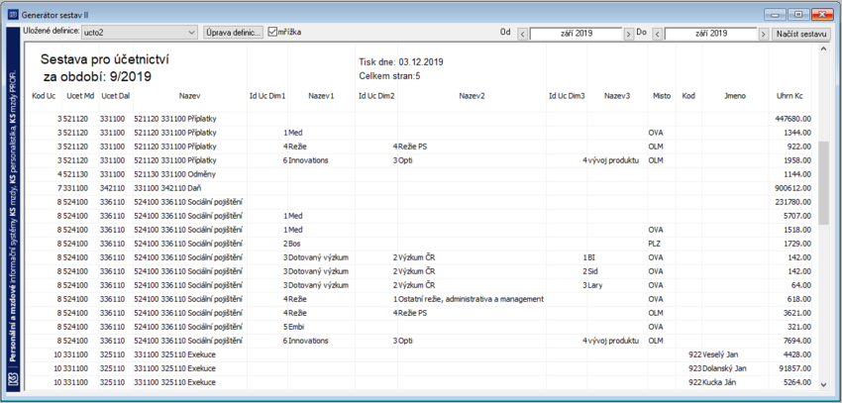Click the Nazev3 column header
This screenshot has width=842, height=403.
(617, 96)
